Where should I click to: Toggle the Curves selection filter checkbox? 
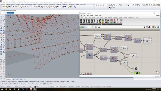coord(6,81)
